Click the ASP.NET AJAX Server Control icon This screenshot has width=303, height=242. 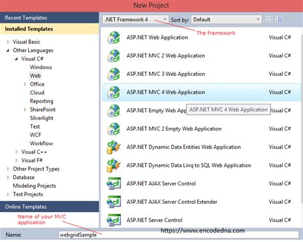pyautogui.click(x=114, y=183)
